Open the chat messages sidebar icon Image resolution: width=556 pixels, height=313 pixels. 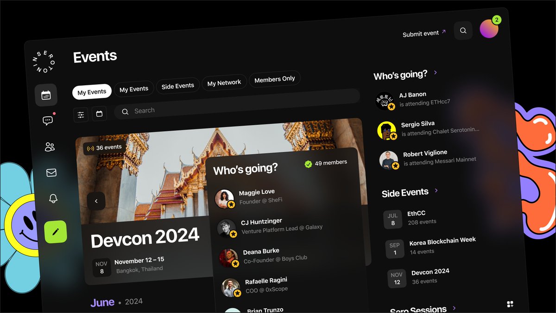click(48, 121)
